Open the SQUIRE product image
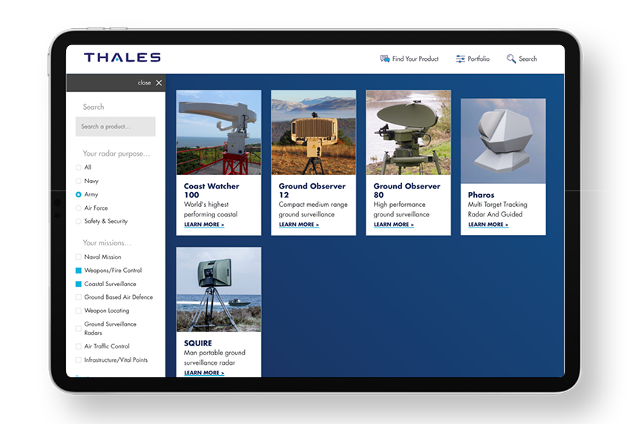 tap(219, 290)
